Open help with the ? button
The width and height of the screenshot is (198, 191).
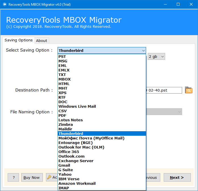pos(13,177)
